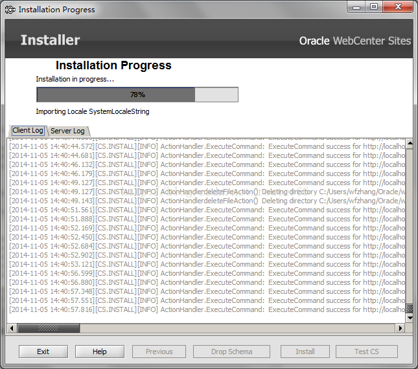The image size is (418, 369).
Task: Click the 'Importing Locale SystemLocaleString' status text
Action: [93, 111]
